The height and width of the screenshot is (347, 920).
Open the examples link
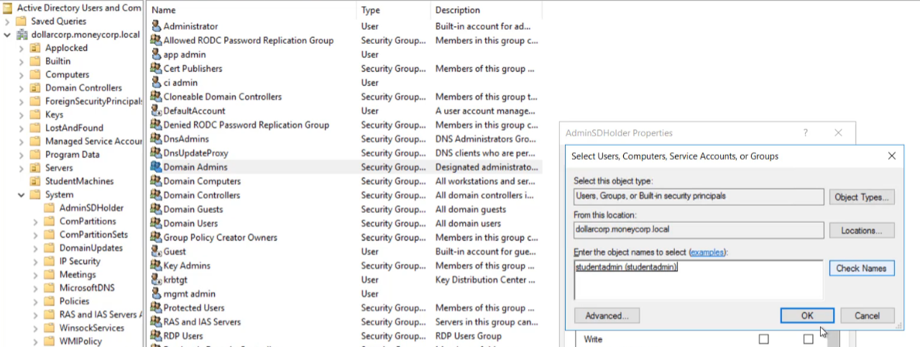[707, 252]
